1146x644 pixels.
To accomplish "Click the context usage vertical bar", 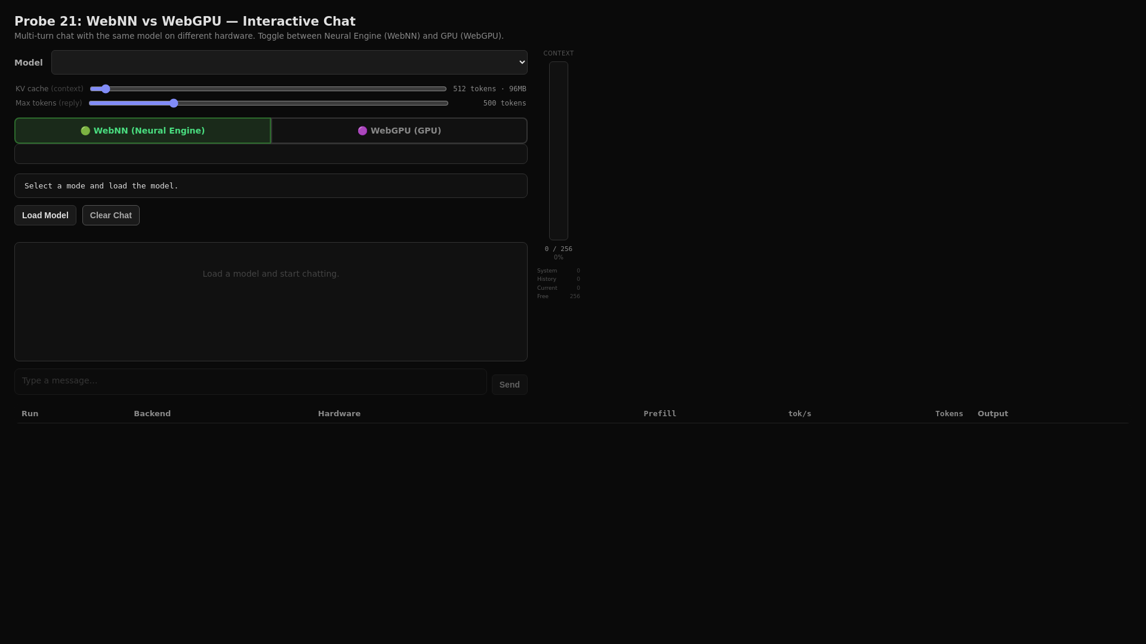I will pyautogui.click(x=559, y=151).
